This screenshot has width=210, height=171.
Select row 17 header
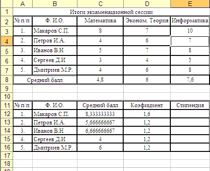click(x=7, y=156)
